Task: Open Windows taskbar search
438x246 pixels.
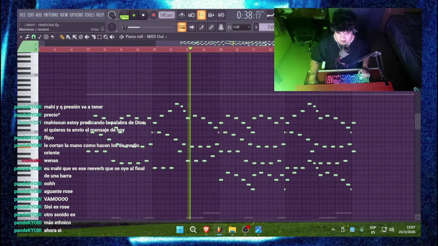Action: click(193, 230)
